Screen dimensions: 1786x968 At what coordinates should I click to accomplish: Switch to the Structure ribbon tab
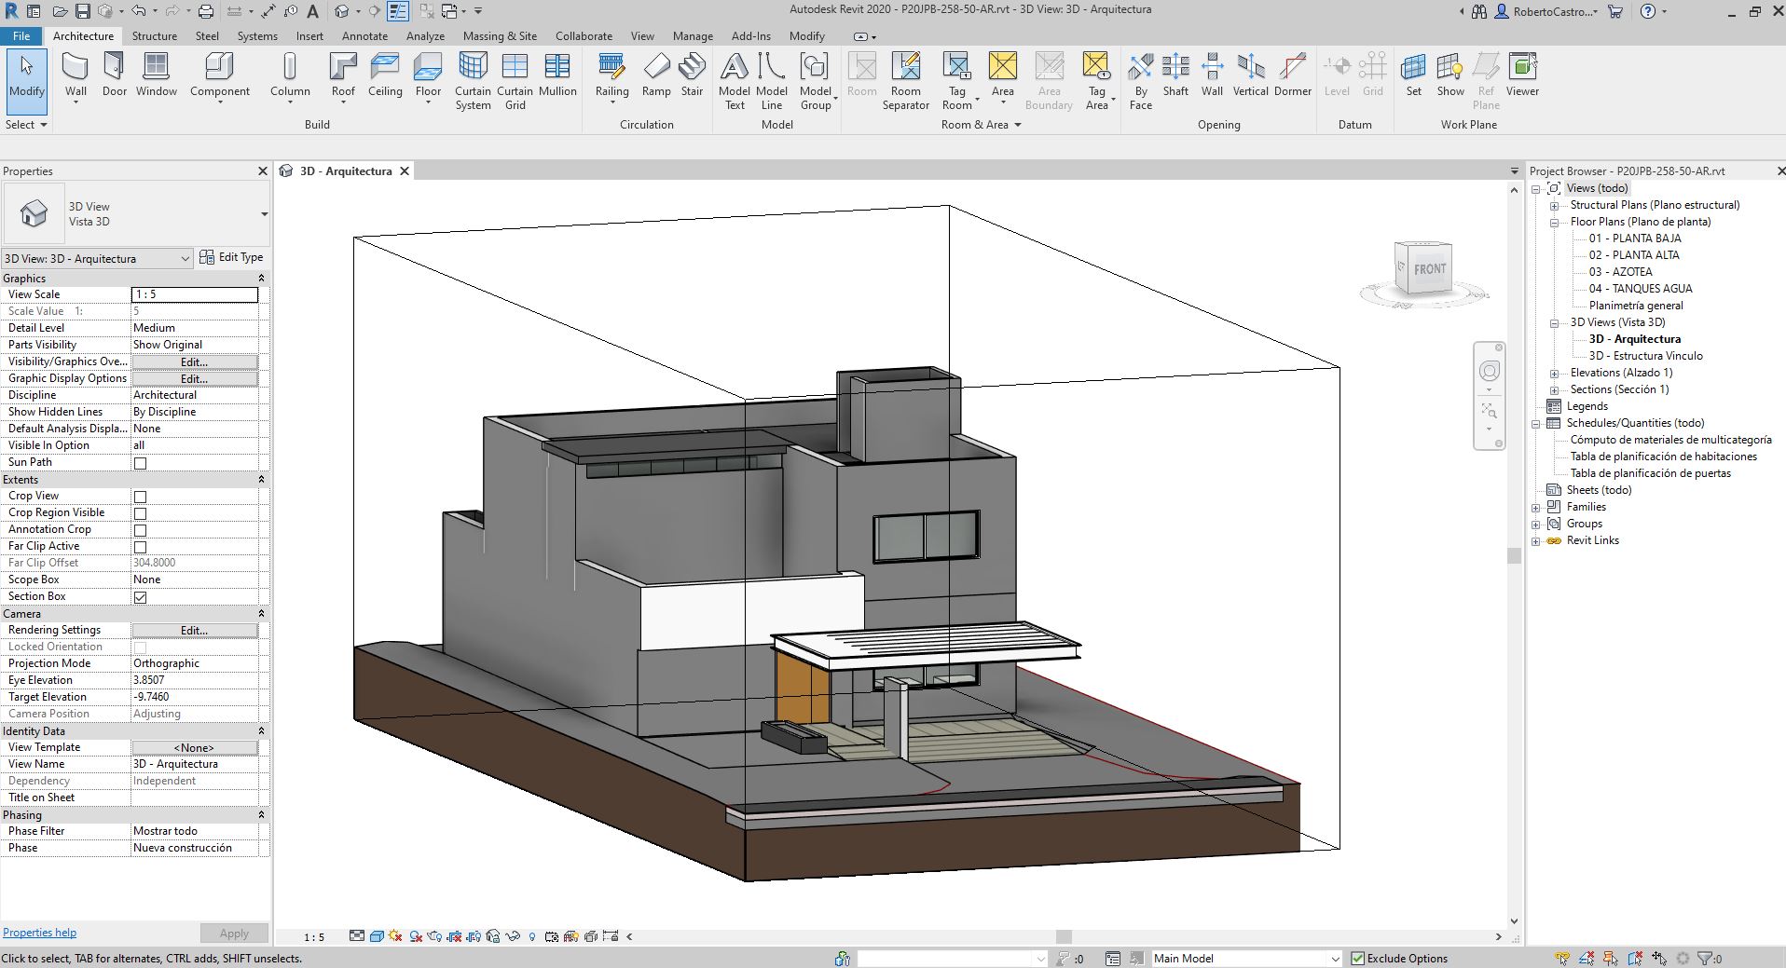pyautogui.click(x=155, y=35)
